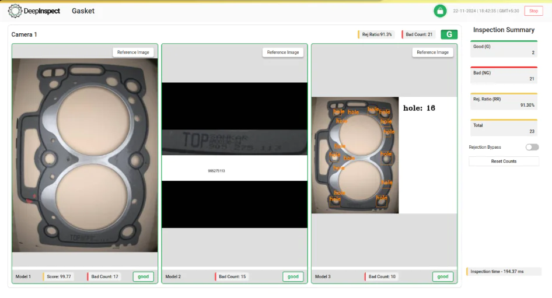The width and height of the screenshot is (552, 298).
Task: Click the green lock icon
Action: [x=440, y=11]
